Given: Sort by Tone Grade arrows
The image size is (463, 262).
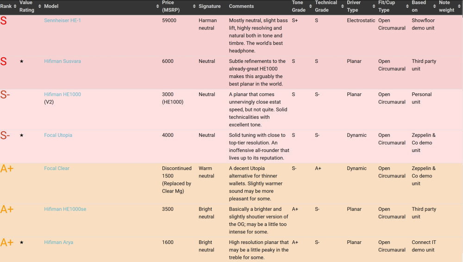Looking at the screenshot, I should [310, 6].
